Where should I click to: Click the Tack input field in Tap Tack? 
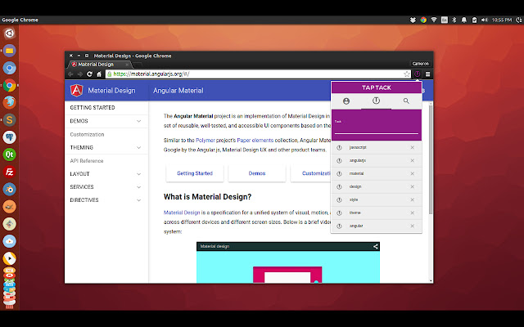click(377, 128)
